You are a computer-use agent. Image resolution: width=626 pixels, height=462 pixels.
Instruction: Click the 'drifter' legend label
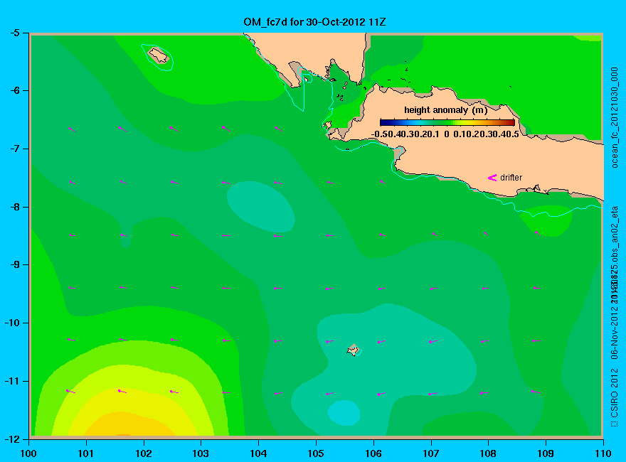[x=511, y=178]
